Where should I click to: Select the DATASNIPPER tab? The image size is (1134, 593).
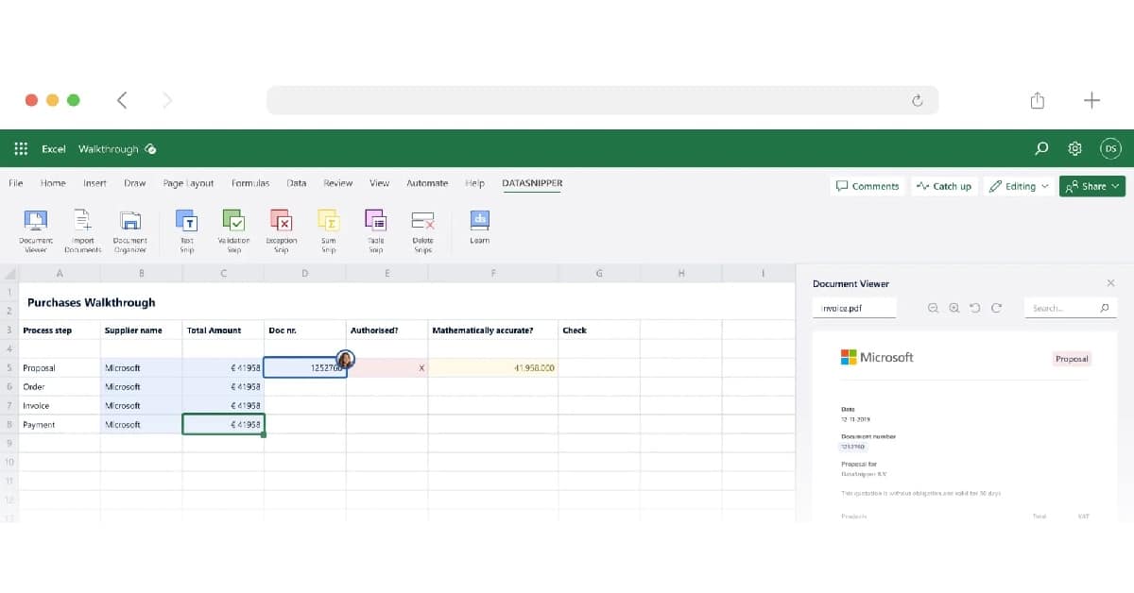[532, 183]
